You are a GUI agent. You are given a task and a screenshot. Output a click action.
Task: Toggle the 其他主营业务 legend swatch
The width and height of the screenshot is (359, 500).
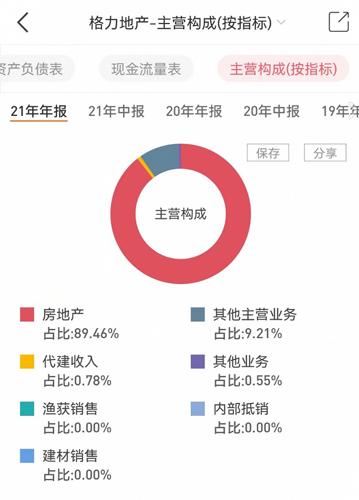[x=197, y=314]
